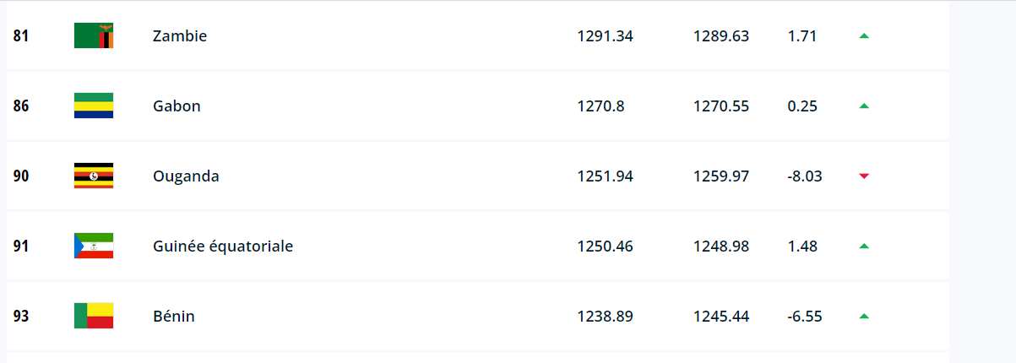Click the Guinée équatoriale flag icon

94,247
